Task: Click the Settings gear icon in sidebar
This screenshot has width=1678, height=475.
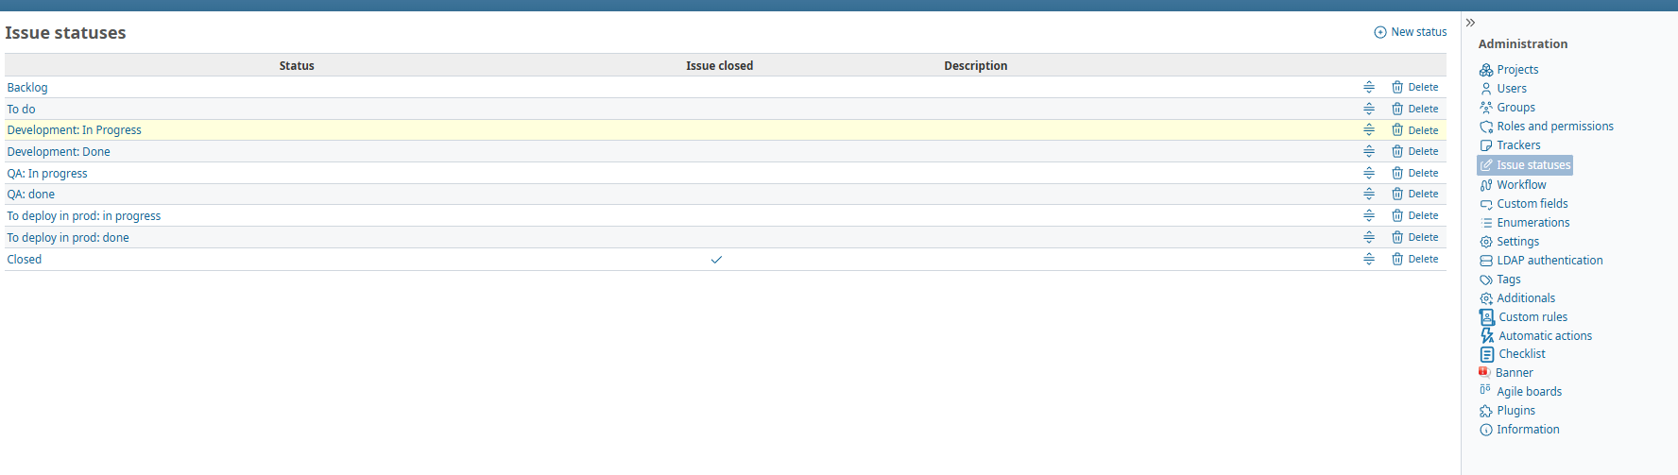Action: pyautogui.click(x=1486, y=242)
